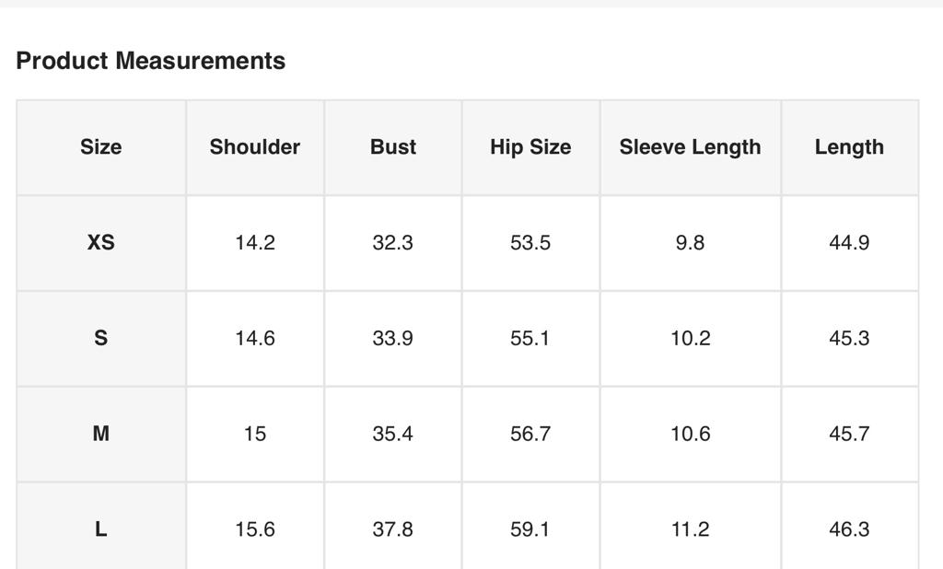943x569 pixels.
Task: Click S hip size value 55.1
Action: [530, 339]
